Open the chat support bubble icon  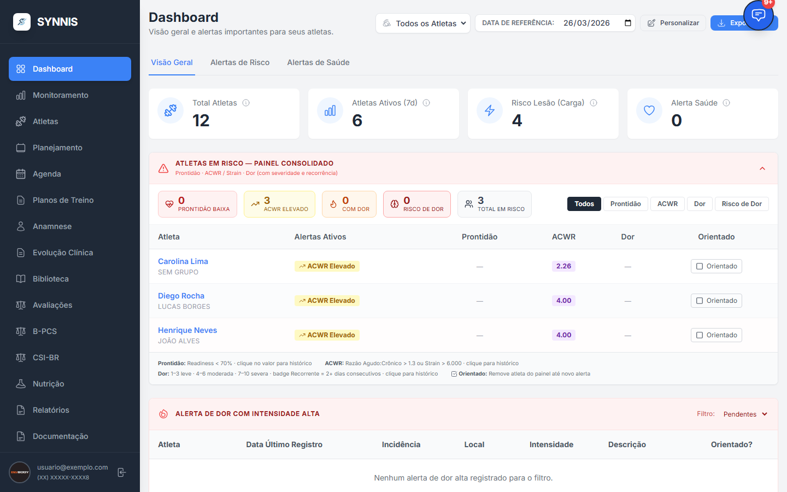tap(759, 15)
